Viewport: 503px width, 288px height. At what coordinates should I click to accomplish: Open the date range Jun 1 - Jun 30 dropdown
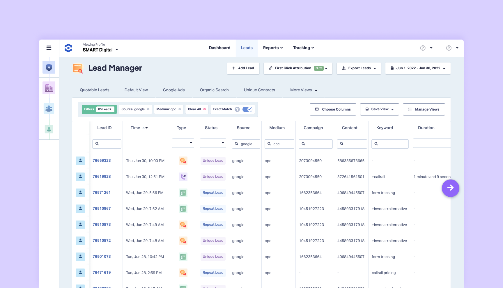tap(418, 68)
